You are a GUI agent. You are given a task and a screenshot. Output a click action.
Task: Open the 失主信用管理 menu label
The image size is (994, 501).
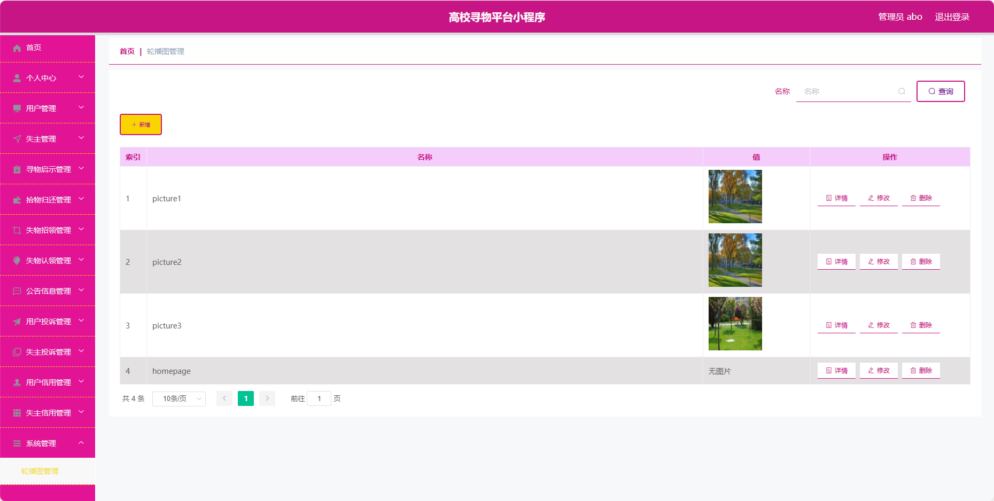(x=49, y=413)
